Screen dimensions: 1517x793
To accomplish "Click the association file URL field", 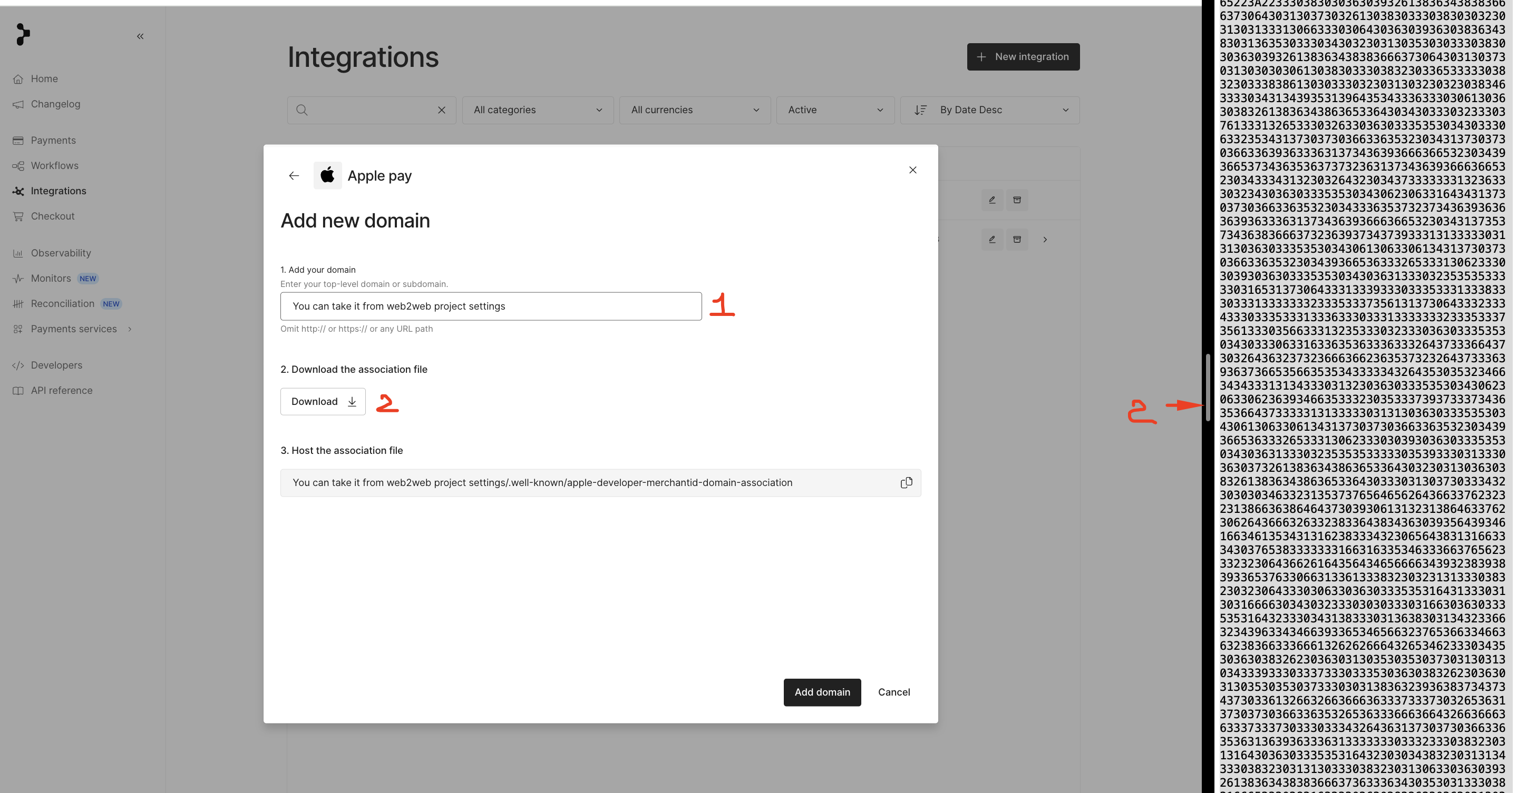I will (601, 483).
